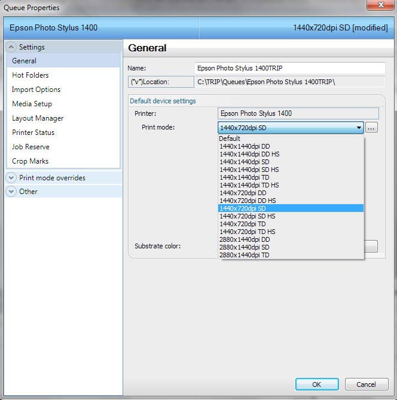The width and height of the screenshot is (397, 400).
Task: Open print mode ellipsis button
Action: (371, 128)
